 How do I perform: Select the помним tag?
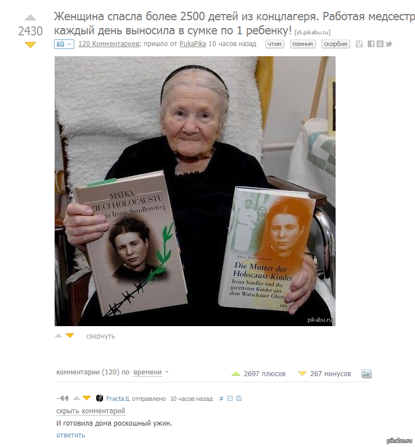(x=302, y=44)
